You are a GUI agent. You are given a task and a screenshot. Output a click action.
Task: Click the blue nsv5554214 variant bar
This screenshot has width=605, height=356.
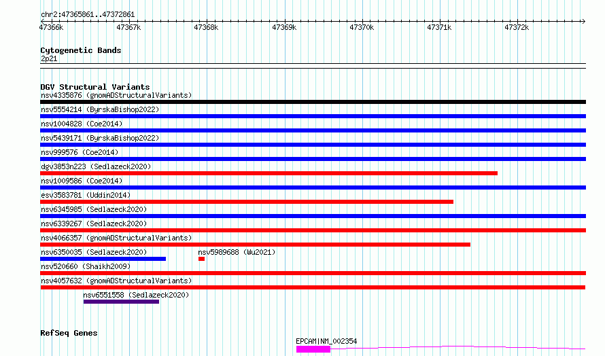(x=313, y=116)
